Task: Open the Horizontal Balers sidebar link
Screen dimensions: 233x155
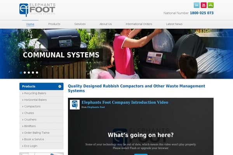Action: pos(42,100)
